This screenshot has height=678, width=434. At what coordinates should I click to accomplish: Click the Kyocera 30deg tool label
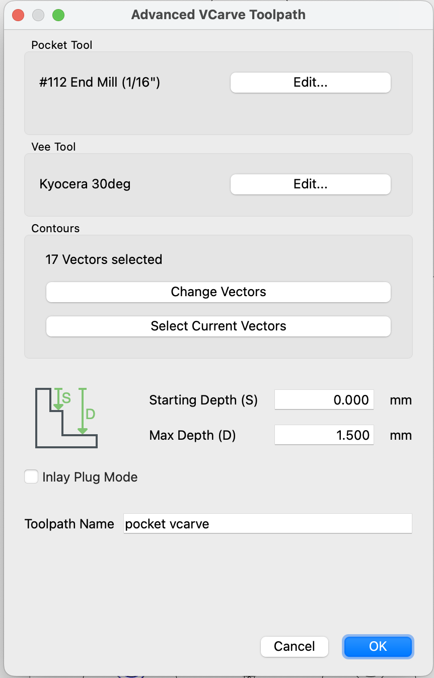(85, 184)
